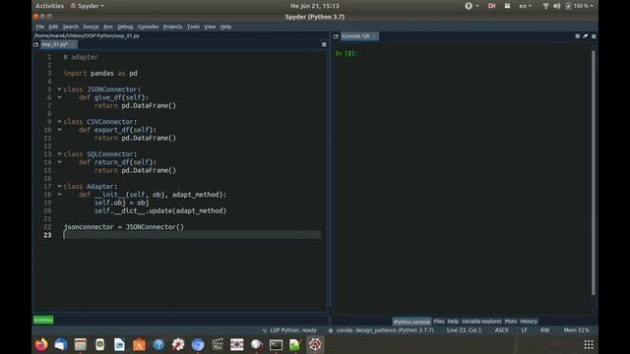Select the Console 1/A tab
Image resolution: width=630 pixels, height=354 pixels.
pyautogui.click(x=359, y=36)
